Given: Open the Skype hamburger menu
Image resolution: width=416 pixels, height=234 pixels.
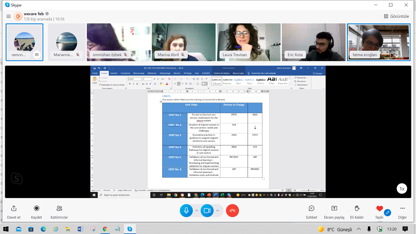Looking at the screenshot, I should point(8,16).
